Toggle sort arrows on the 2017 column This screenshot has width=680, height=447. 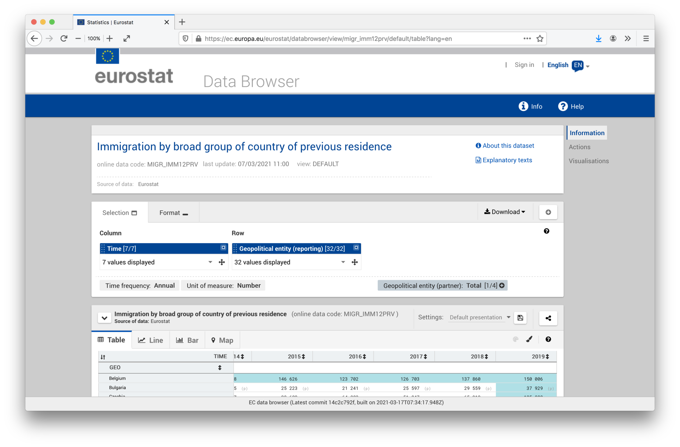click(425, 357)
